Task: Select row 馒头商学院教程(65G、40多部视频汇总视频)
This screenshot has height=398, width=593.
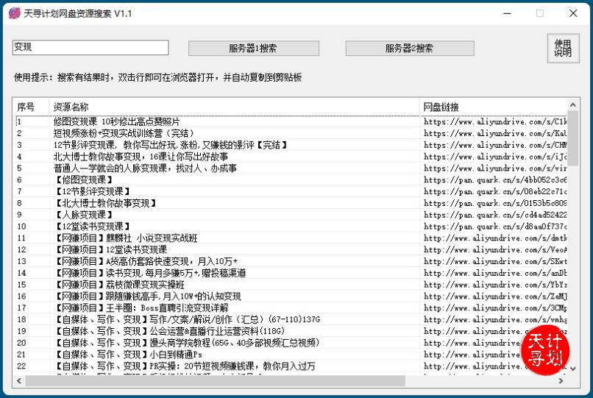Action: [291, 343]
